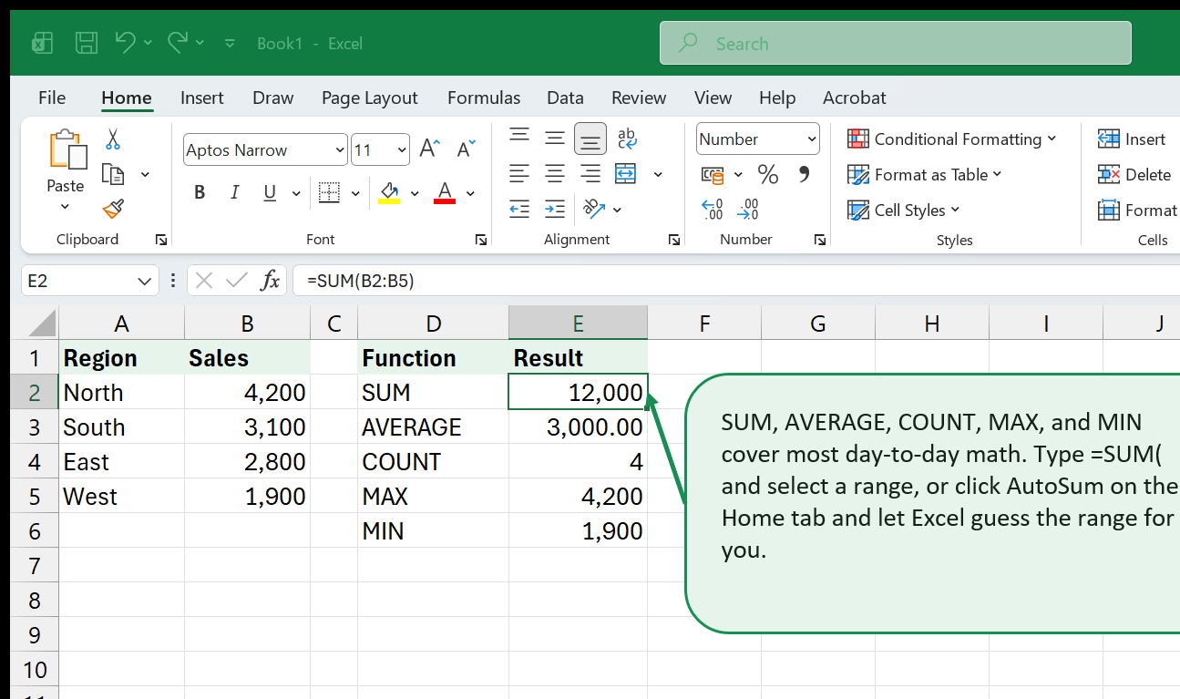Set Middle Align vertical alignment
The width and height of the screenshot is (1180, 699).
pyautogui.click(x=555, y=139)
